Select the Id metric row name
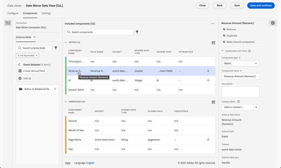 [70, 80]
